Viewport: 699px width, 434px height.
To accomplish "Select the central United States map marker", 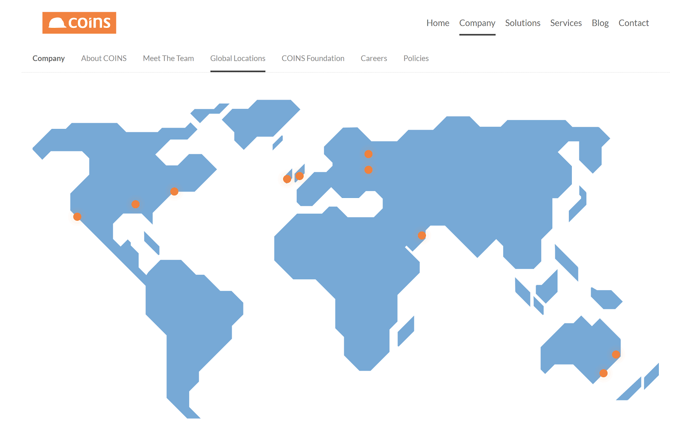I will (135, 204).
